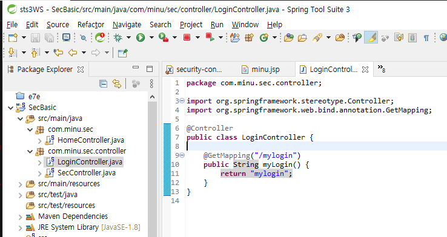Click the Save toolbar icon

coord(35,37)
